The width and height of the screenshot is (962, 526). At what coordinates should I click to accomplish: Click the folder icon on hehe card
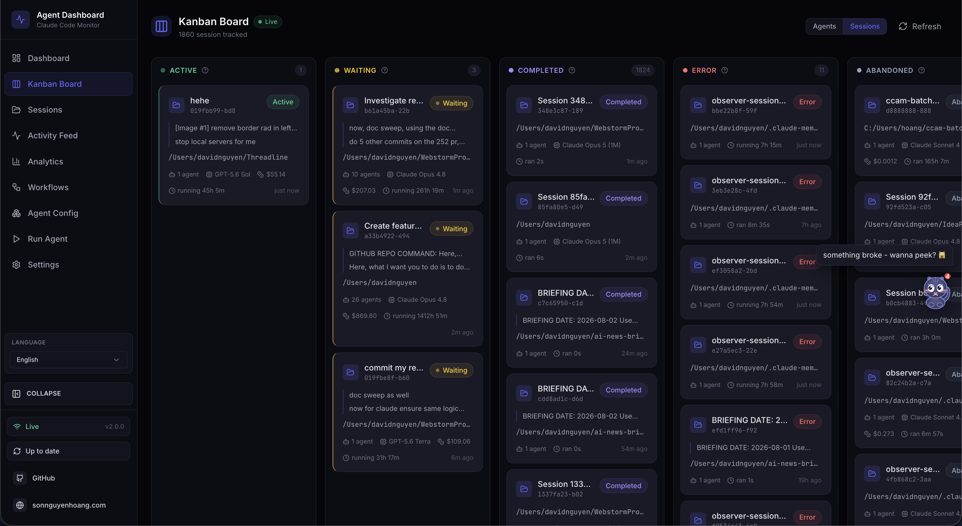tap(176, 105)
